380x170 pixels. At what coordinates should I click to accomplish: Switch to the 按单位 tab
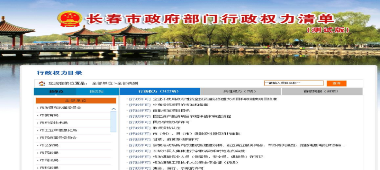coord(56,92)
